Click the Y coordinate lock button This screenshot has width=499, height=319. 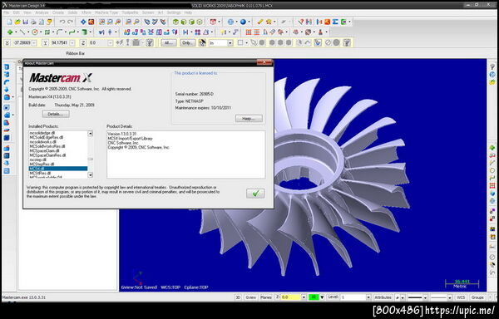click(x=46, y=43)
